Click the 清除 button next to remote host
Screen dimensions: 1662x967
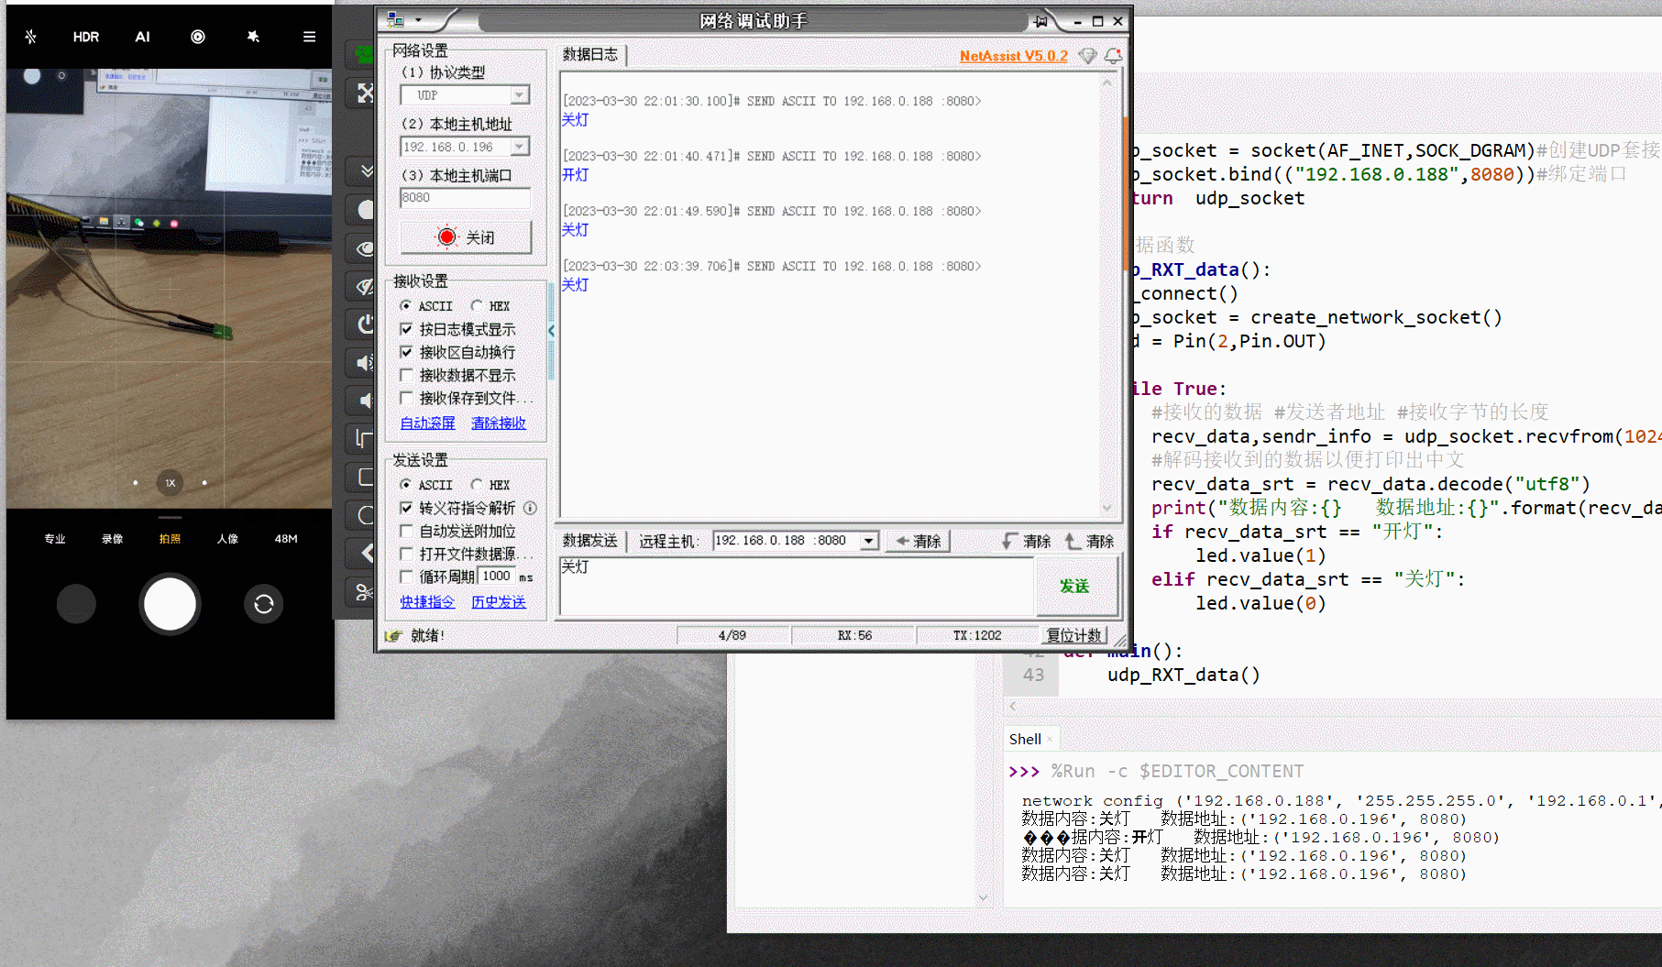coord(919,541)
